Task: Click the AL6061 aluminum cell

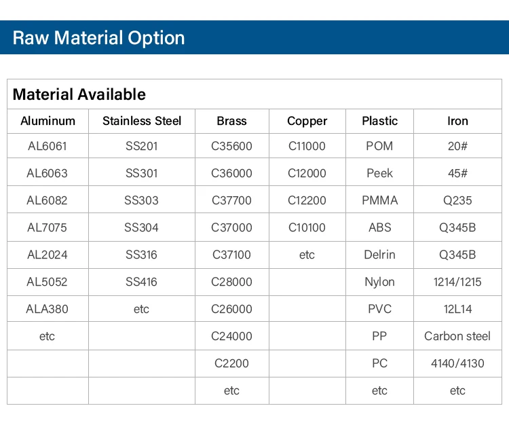Action: point(48,146)
